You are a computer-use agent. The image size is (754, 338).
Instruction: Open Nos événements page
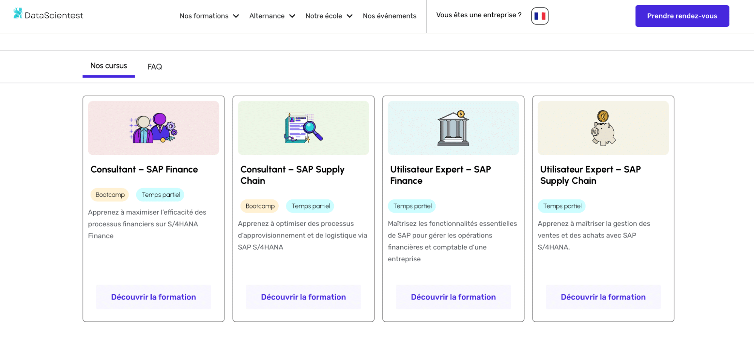pos(389,16)
